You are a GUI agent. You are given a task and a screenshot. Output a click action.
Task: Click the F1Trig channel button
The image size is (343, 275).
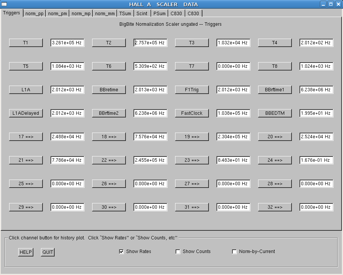[192, 90]
